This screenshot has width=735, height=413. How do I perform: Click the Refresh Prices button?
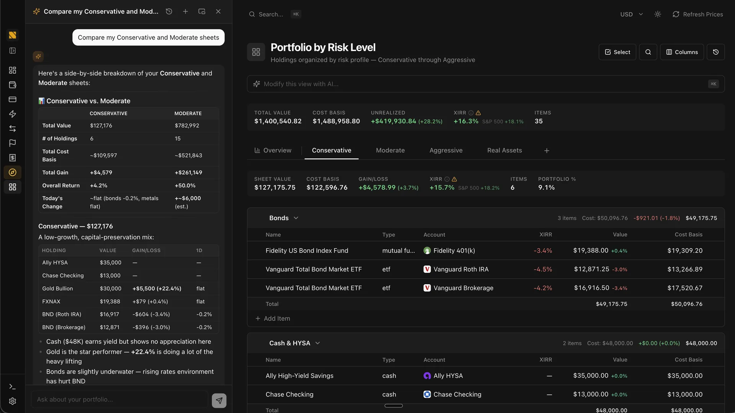(698, 14)
